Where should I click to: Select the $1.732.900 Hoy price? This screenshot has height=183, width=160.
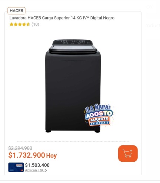click(x=33, y=155)
